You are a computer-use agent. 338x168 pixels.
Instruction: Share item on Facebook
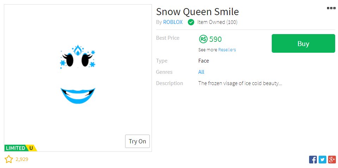click(313, 160)
